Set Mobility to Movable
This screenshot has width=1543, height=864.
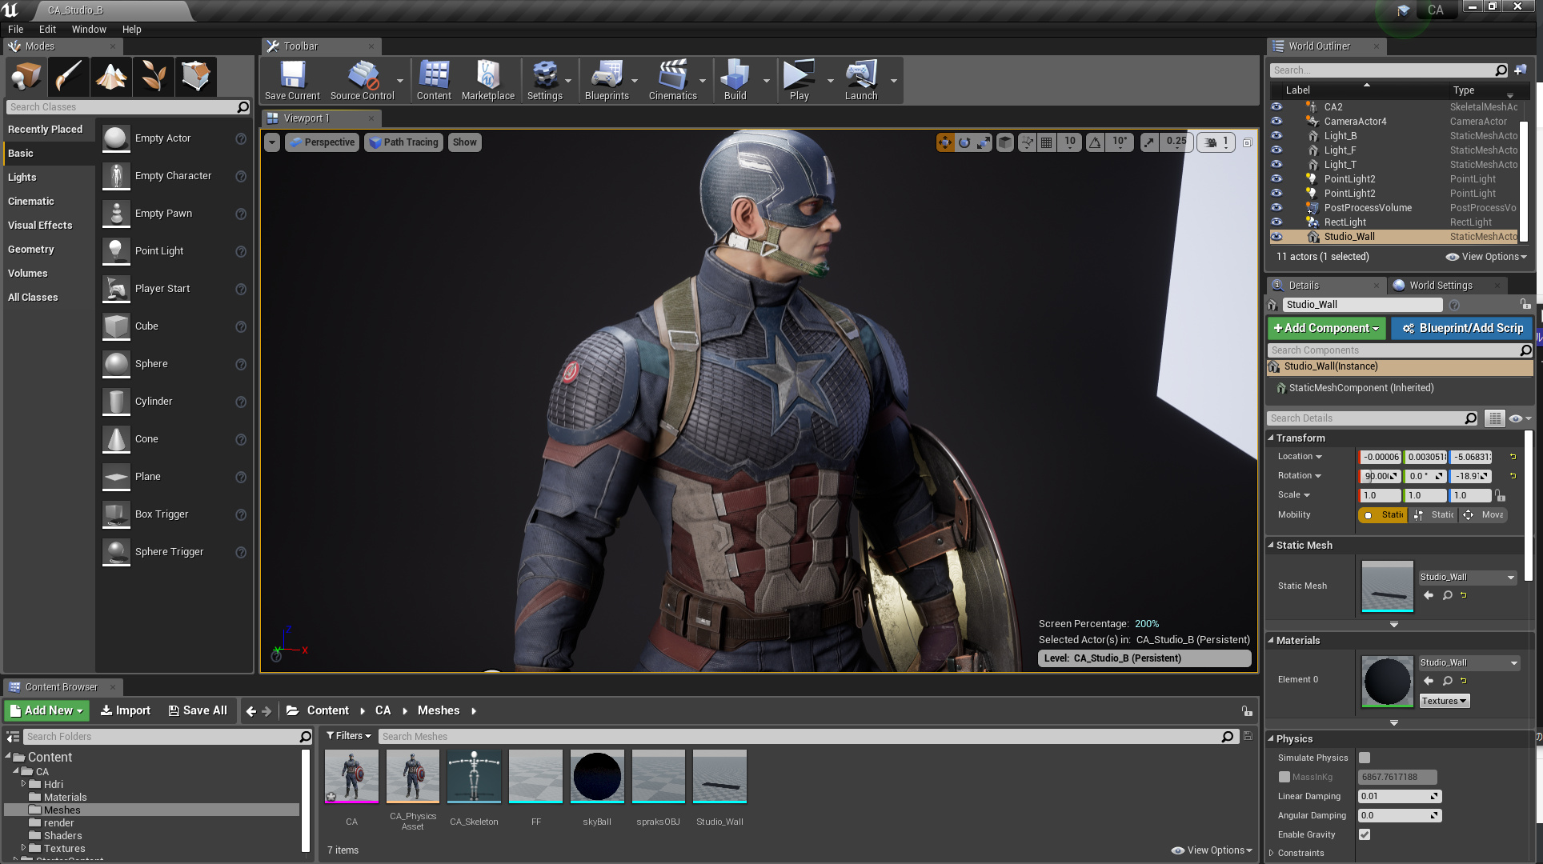click(1485, 515)
